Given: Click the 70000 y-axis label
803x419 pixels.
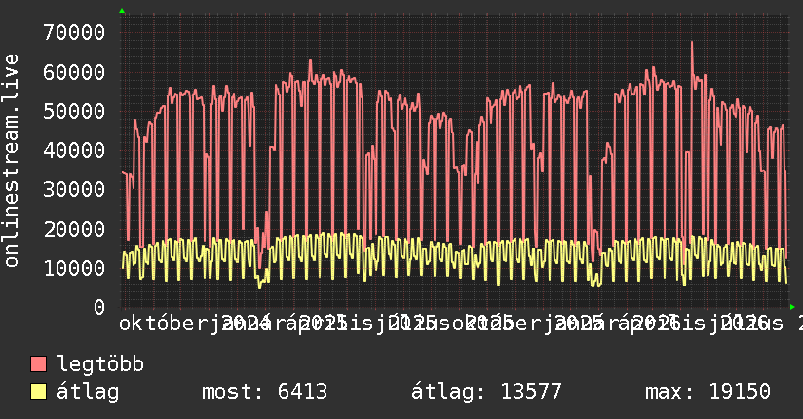Looking at the screenshot, I should [x=74, y=33].
